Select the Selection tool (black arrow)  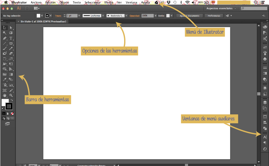5,28
